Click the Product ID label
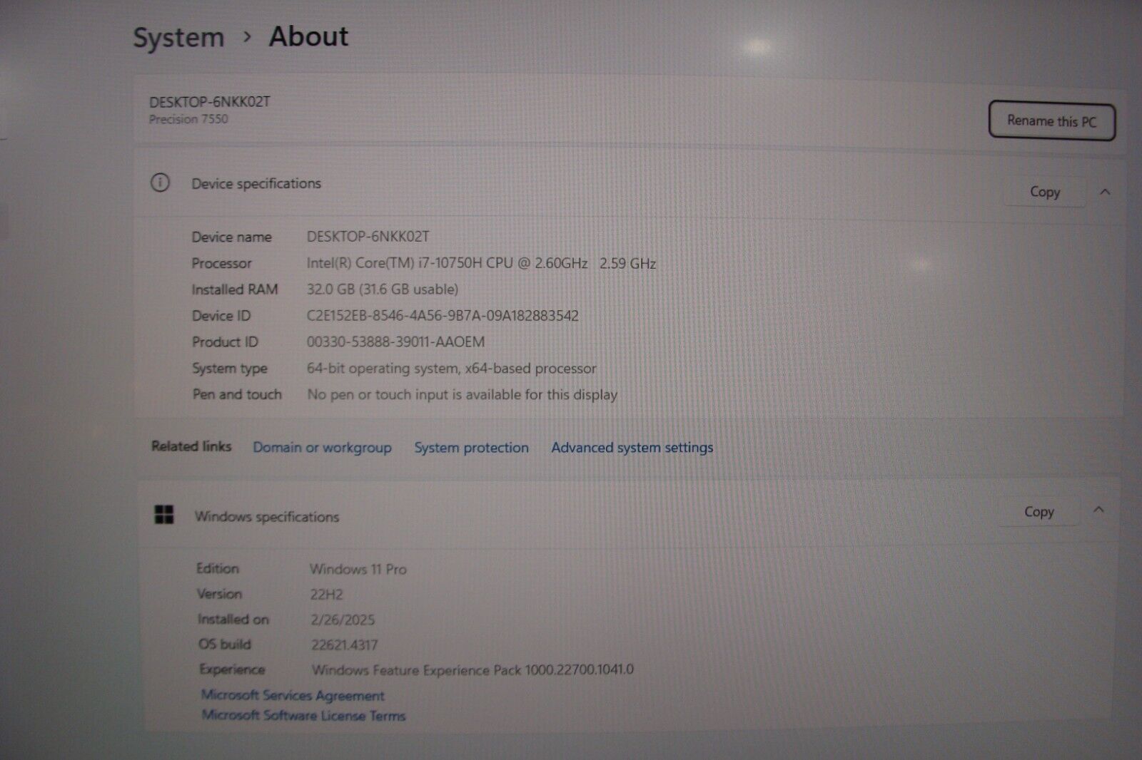Image resolution: width=1142 pixels, height=760 pixels. pos(225,342)
